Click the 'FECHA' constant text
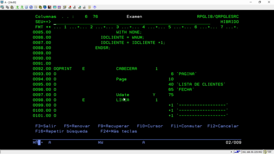The height and width of the screenshot is (154, 274). pyautogui.click(x=185, y=89)
